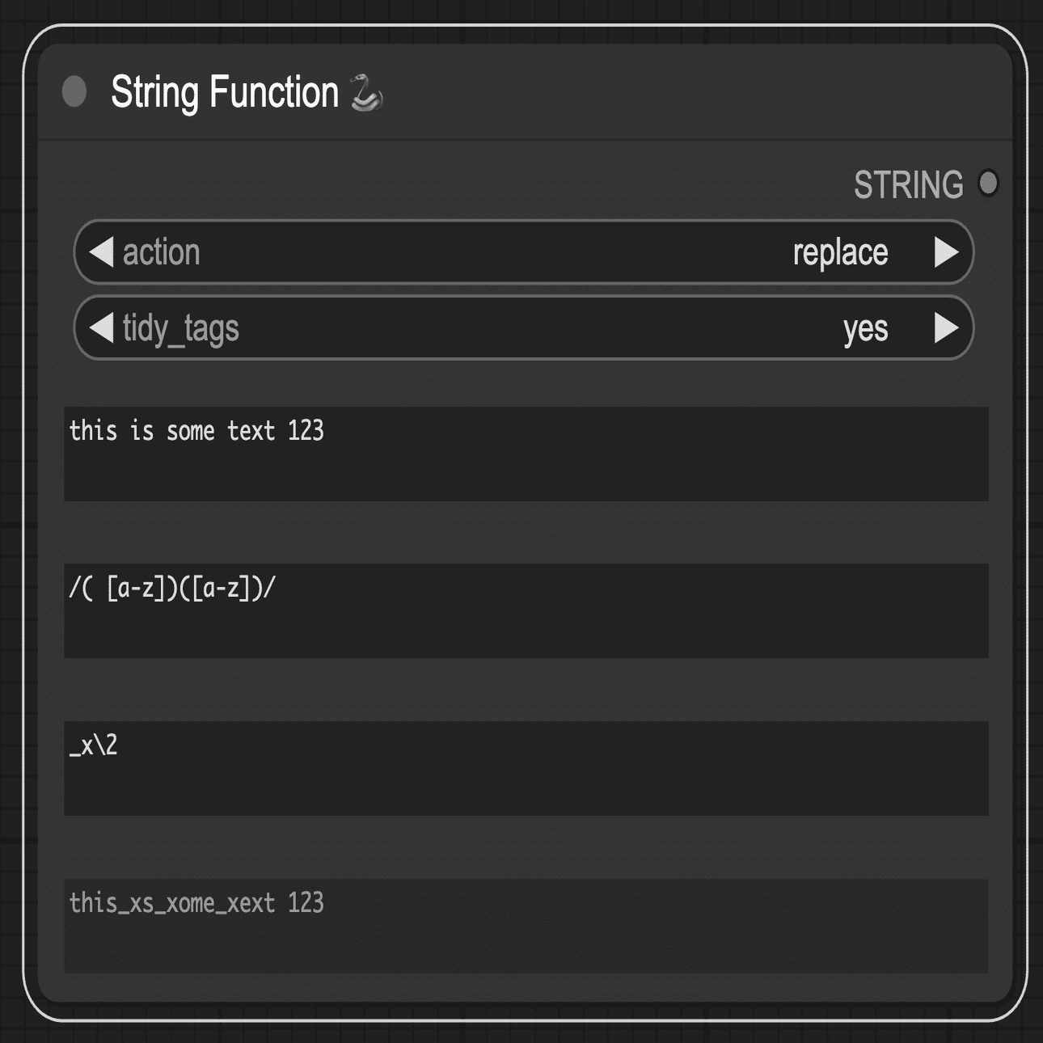Click the STRING output label
1043x1043 pixels.
click(908, 185)
